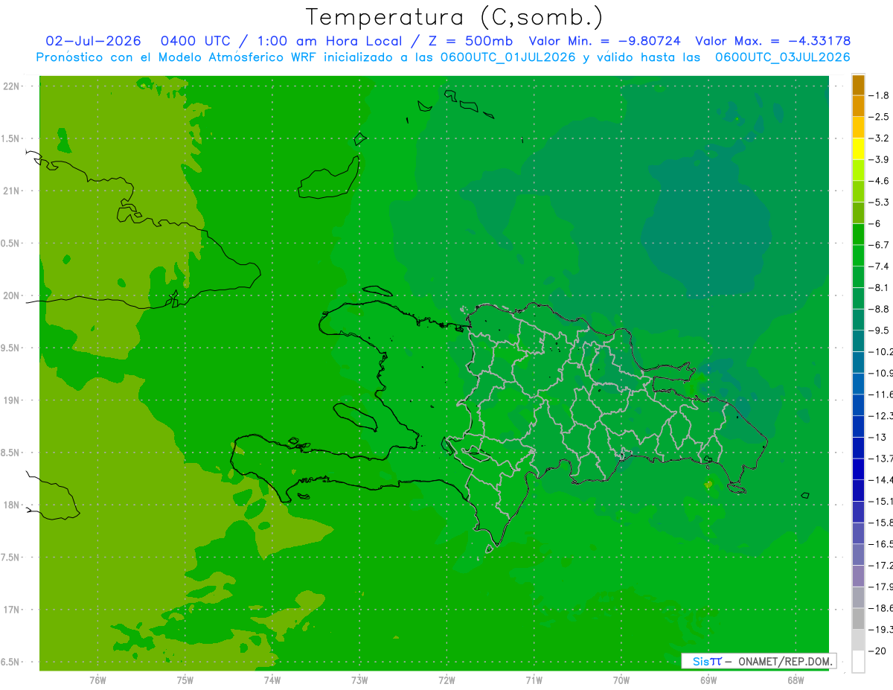Click the '-3.9' colorbar scale value
Screen dimensions: 893x690
879,159
